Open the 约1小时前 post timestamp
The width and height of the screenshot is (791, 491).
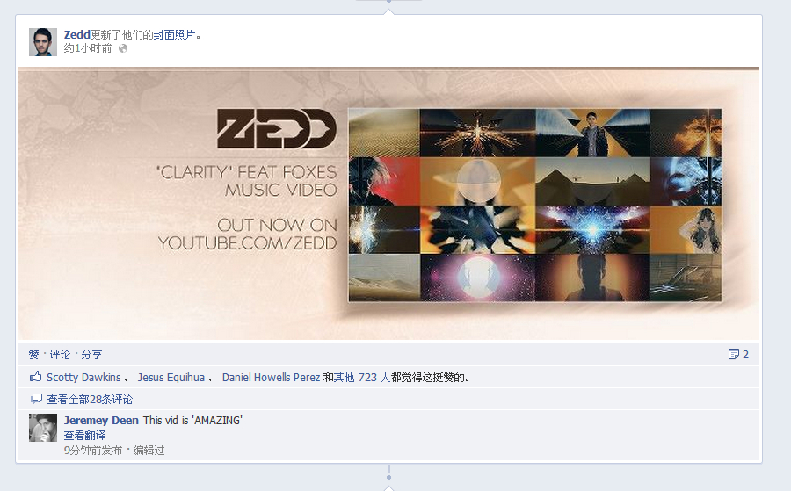[x=88, y=48]
